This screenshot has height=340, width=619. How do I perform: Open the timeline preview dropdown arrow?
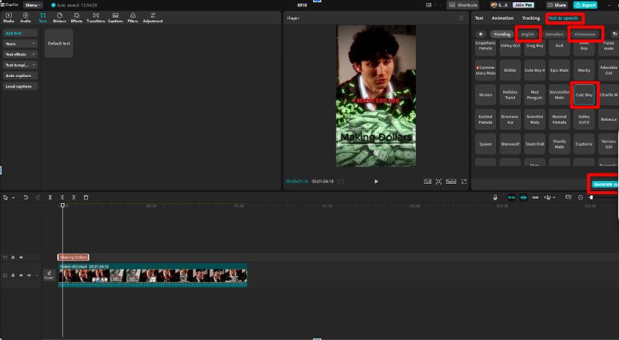pos(554,198)
